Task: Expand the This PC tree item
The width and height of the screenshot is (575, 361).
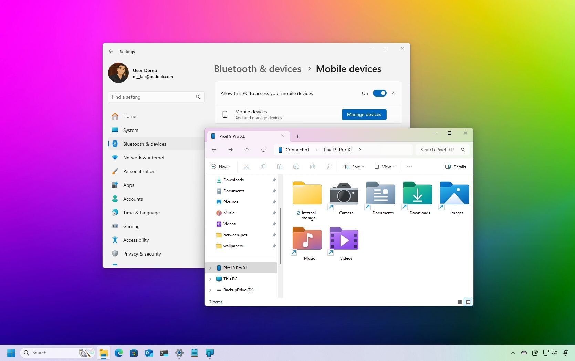Action: click(x=211, y=279)
